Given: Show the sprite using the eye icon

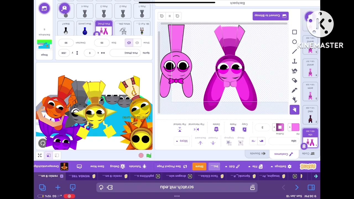Looking at the screenshot, I should tap(137, 43).
